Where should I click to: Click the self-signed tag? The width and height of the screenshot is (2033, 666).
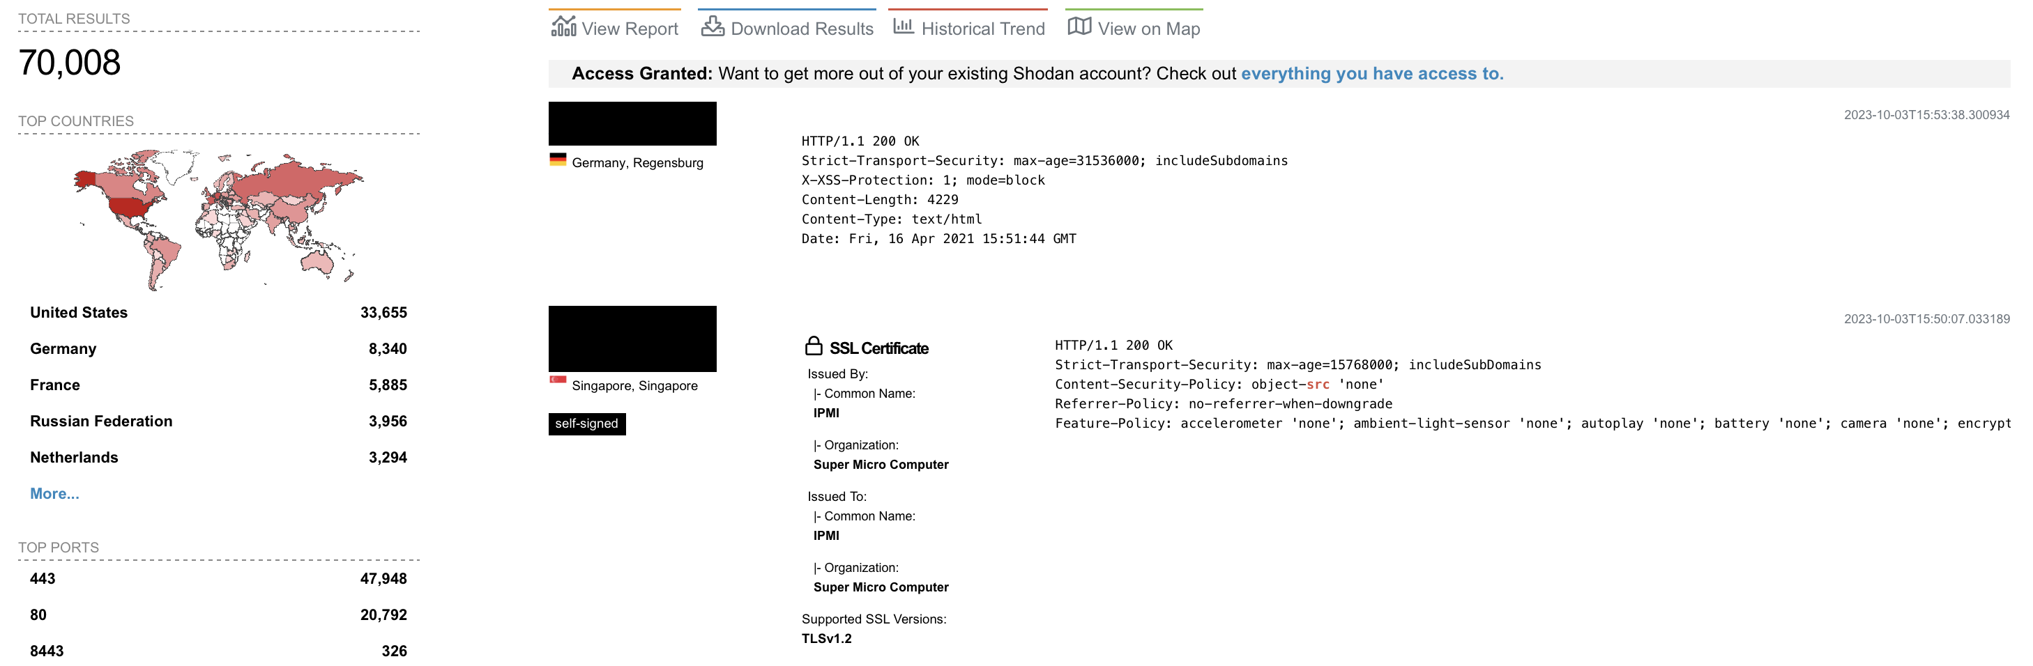tap(586, 424)
